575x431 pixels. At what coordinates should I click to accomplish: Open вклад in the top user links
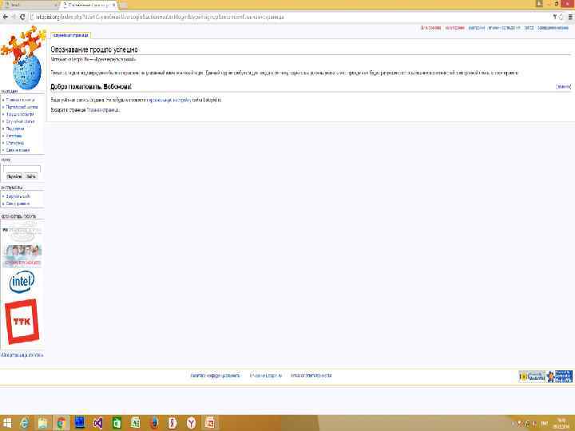[529, 28]
